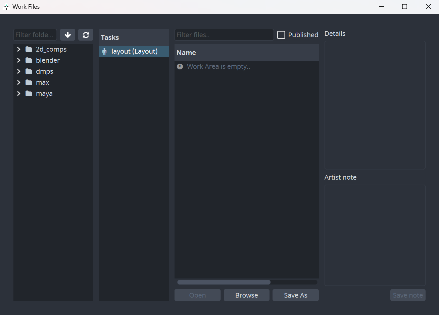Expand the blender folder chevron

18,60
